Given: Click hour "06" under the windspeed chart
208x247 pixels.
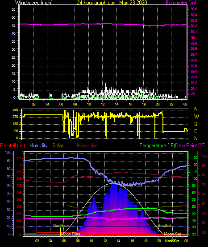Looking at the screenshot, I should click(61, 104).
